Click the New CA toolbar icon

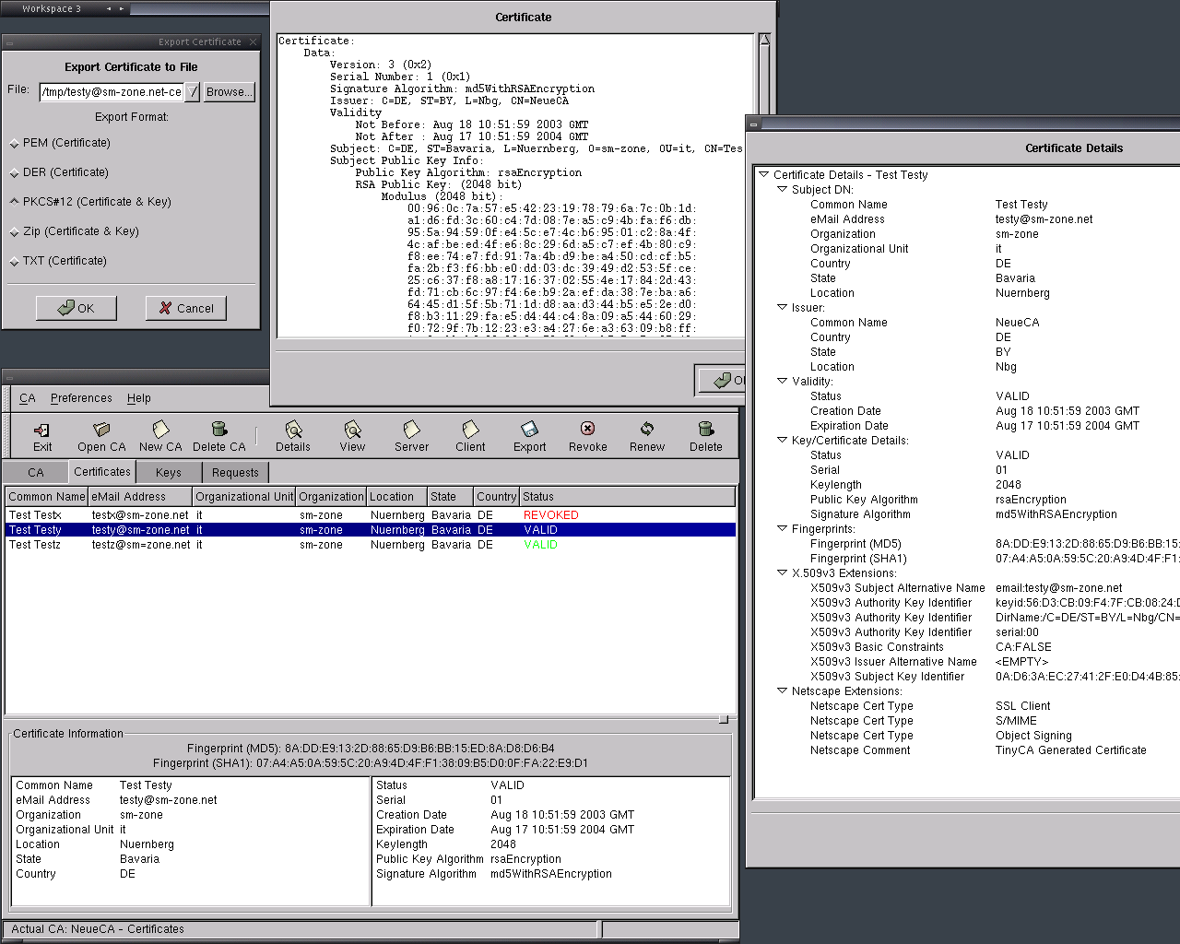coord(160,430)
